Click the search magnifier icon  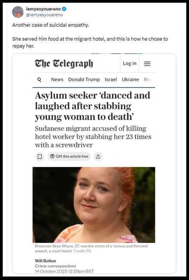pyautogui.click(x=39, y=80)
